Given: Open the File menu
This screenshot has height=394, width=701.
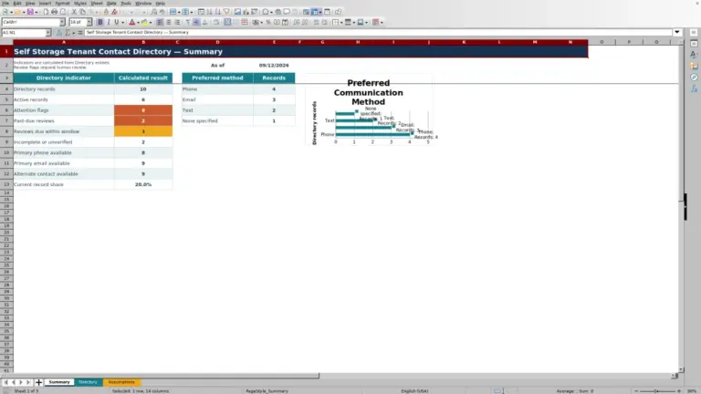Looking at the screenshot, I should (5, 3).
